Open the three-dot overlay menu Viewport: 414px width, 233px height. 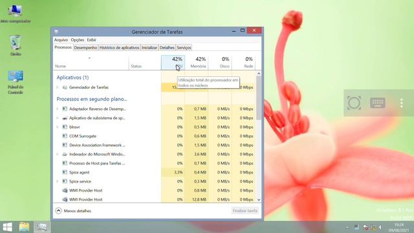point(401,103)
